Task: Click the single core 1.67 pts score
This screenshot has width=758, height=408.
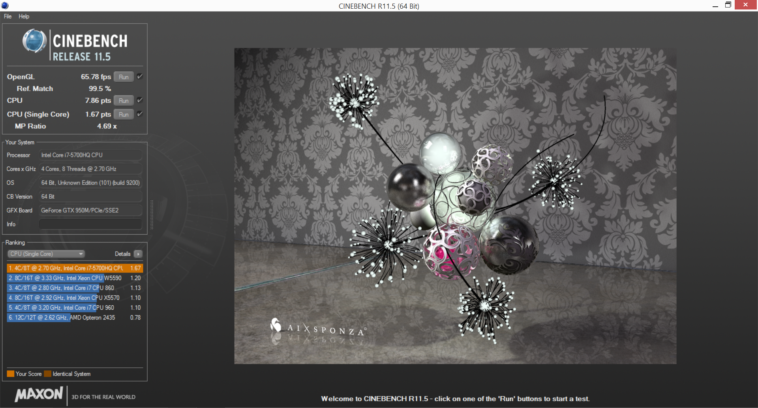Action: tap(98, 114)
